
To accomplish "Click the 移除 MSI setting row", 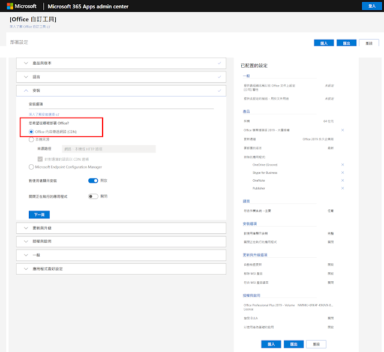I will pyautogui.click(x=288, y=273).
